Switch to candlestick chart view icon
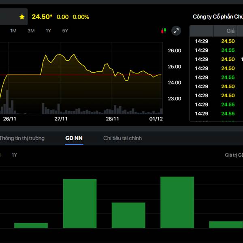243x243 pixels. tap(164, 31)
